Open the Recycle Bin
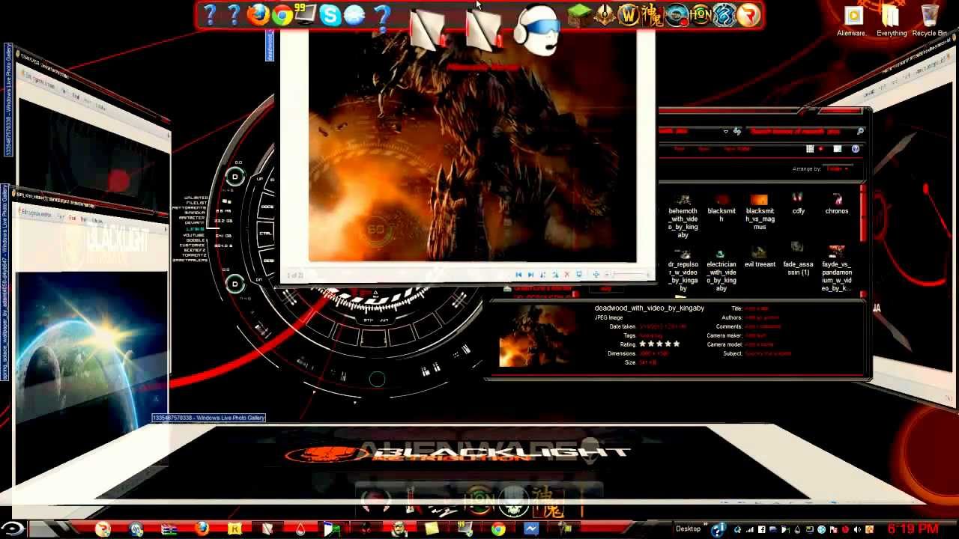Viewport: 959px width, 539px height. tap(930, 21)
